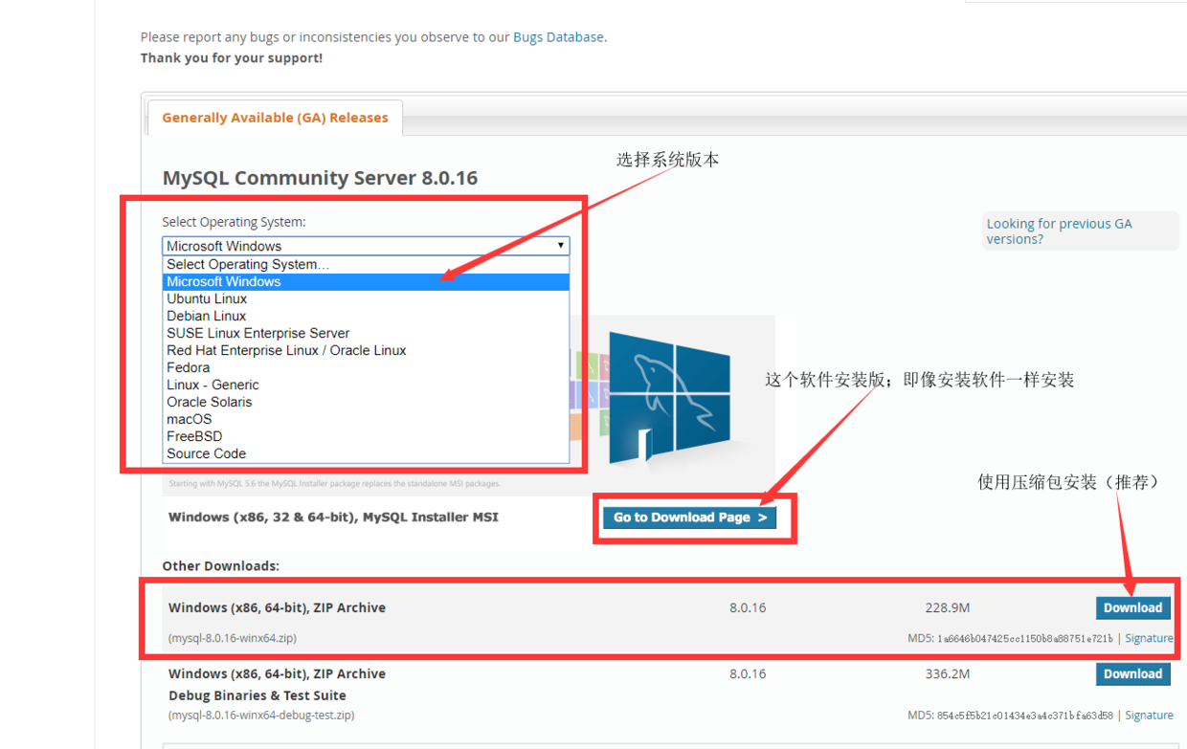Click version 8.0.16 in the 228.9M row
This screenshot has width=1187, height=749.
point(748,607)
